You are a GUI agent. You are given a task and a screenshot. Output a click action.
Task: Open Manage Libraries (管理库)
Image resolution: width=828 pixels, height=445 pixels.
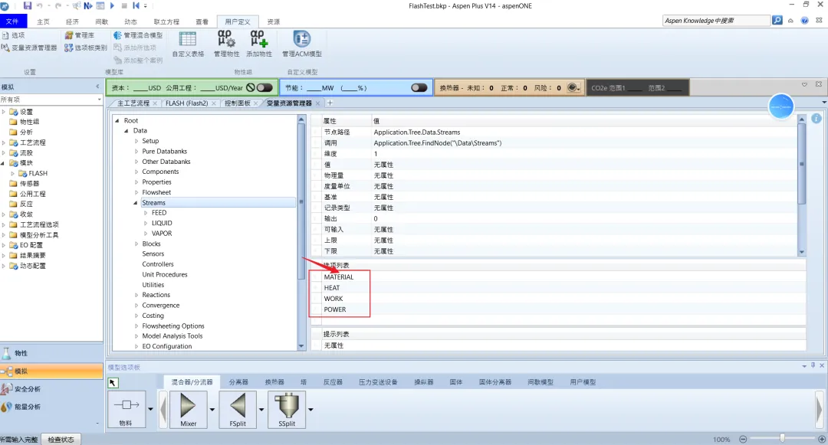click(x=80, y=35)
